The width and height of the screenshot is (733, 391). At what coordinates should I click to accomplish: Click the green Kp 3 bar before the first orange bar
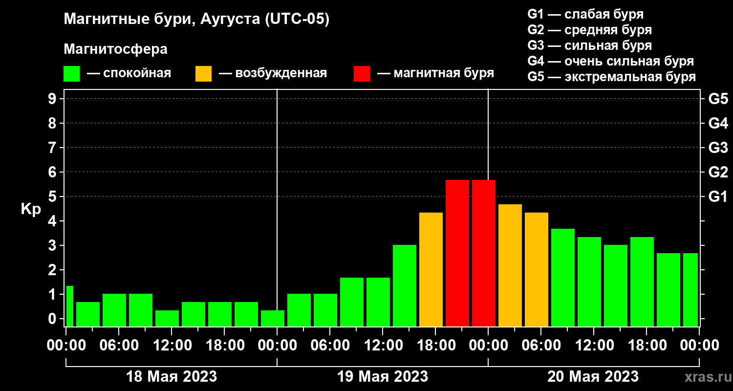click(405, 285)
